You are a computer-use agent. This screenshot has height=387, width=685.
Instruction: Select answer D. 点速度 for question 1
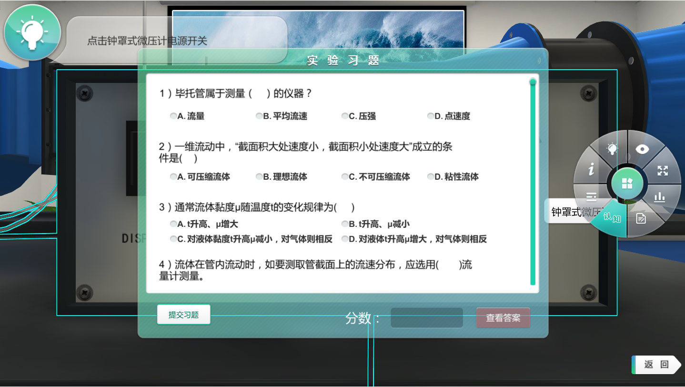pyautogui.click(x=430, y=116)
